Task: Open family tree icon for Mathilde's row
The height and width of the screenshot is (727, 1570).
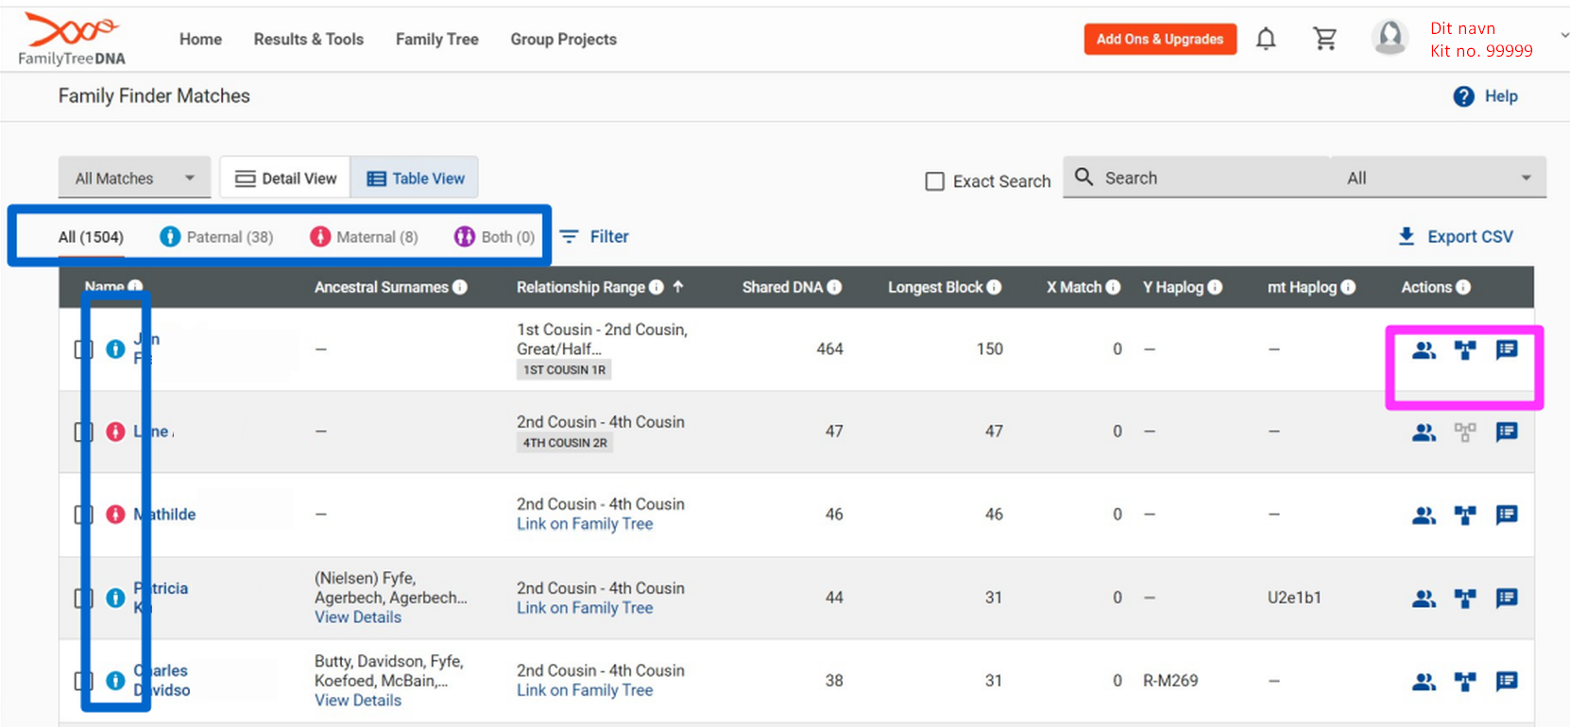Action: coord(1465,515)
